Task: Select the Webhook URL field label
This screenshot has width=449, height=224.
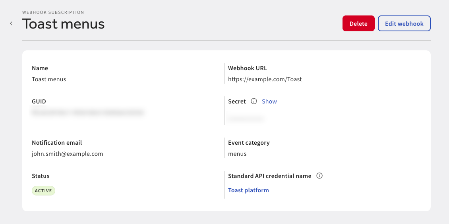Action: 248,68
